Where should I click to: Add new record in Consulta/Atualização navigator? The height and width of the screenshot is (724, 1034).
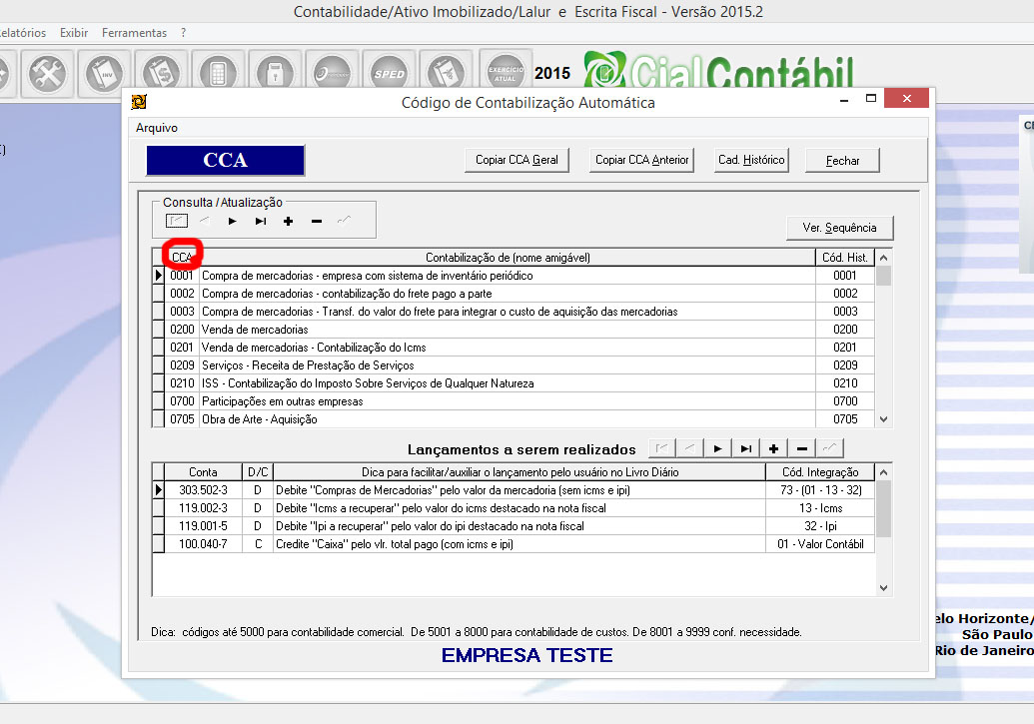pos(289,221)
